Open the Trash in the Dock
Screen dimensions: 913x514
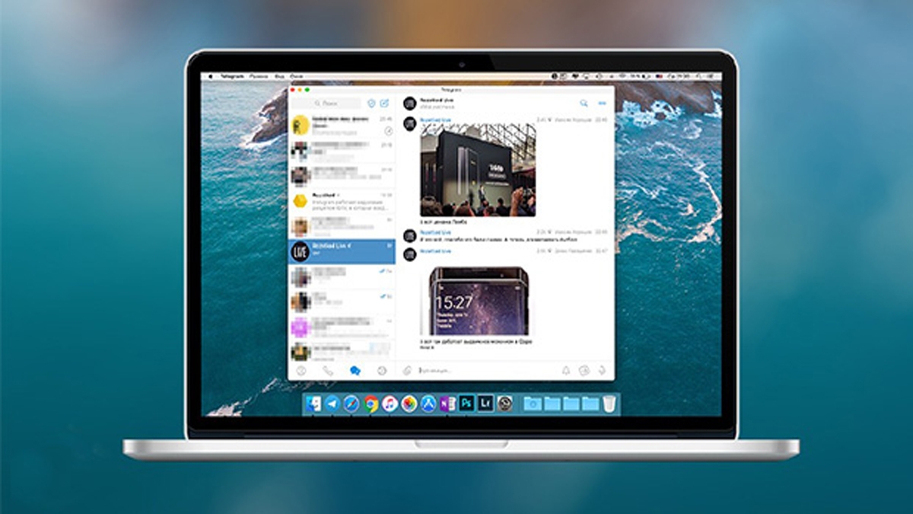tap(609, 404)
